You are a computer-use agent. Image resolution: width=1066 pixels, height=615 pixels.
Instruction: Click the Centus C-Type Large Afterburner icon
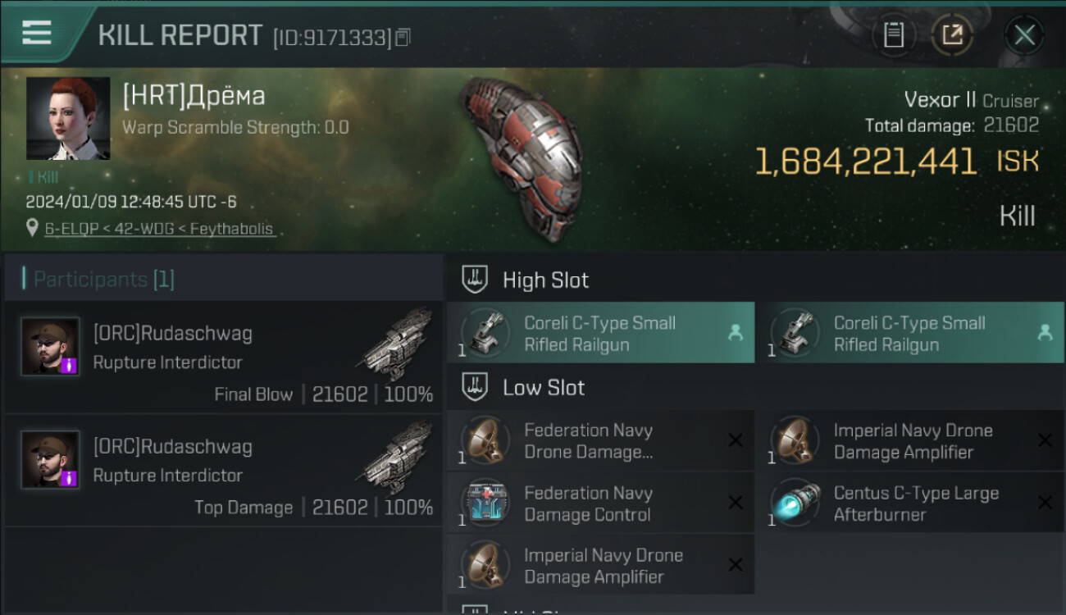point(795,503)
